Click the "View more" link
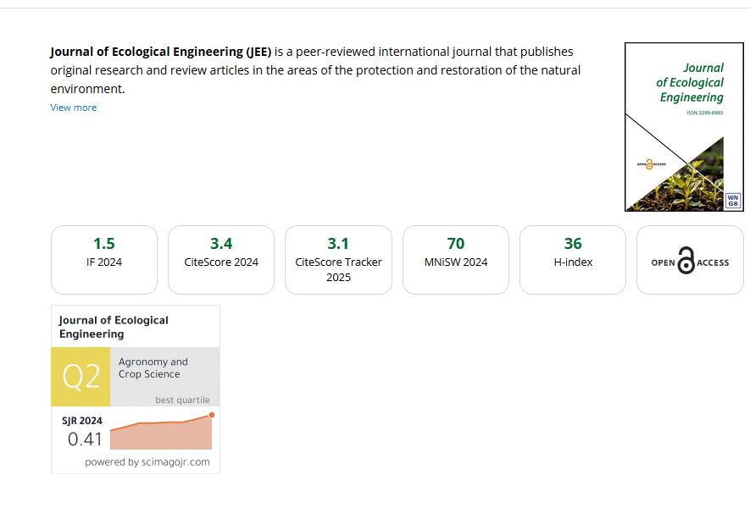This screenshot has height=508, width=750. (74, 108)
